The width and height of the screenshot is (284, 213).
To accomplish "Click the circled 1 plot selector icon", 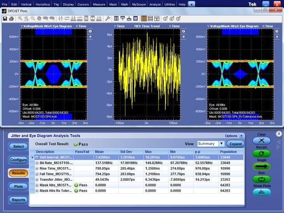I will 165,18.
